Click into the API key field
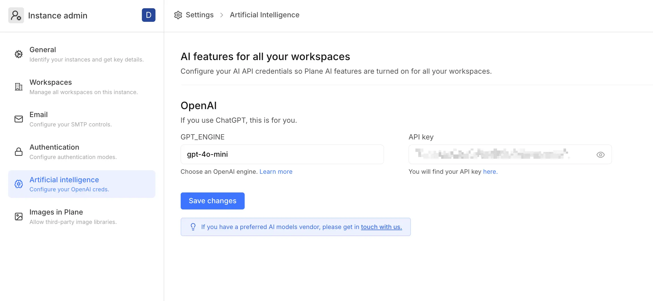The image size is (653, 301). 498,154
